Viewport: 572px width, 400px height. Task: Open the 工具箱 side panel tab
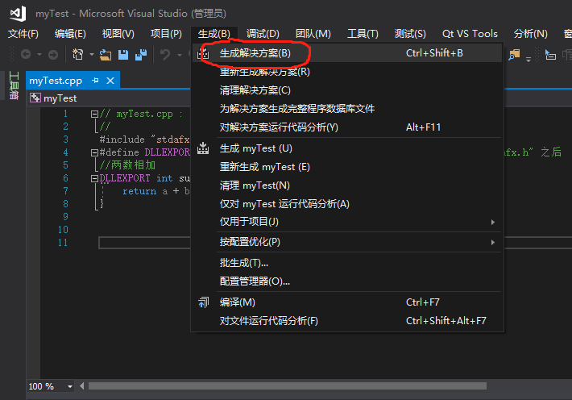click(14, 85)
